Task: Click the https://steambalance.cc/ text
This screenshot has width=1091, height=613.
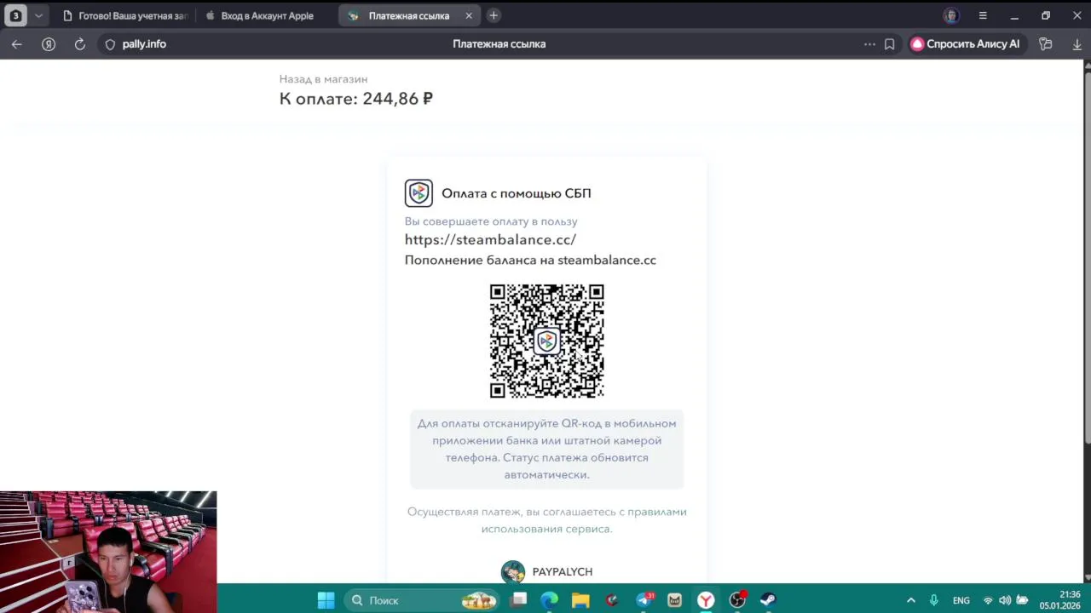Action: (x=490, y=240)
